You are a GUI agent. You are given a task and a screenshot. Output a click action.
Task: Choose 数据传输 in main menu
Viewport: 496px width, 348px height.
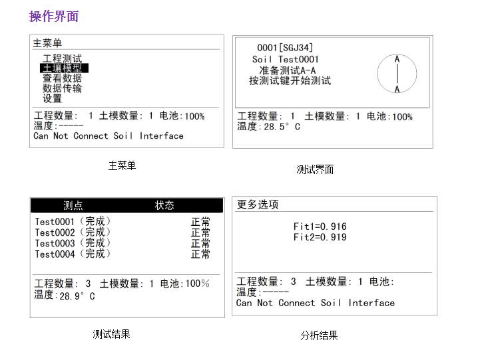coord(62,88)
